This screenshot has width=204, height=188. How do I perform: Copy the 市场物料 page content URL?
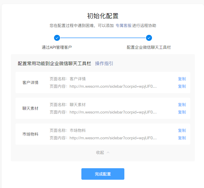click(x=182, y=138)
